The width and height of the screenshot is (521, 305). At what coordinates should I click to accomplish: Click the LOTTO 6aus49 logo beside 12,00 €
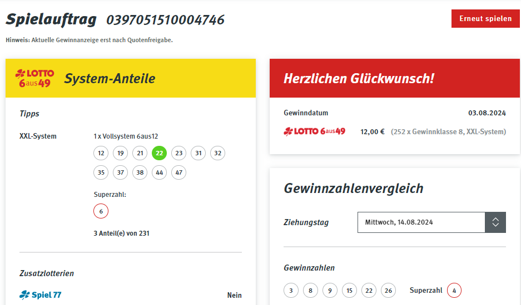(314, 131)
